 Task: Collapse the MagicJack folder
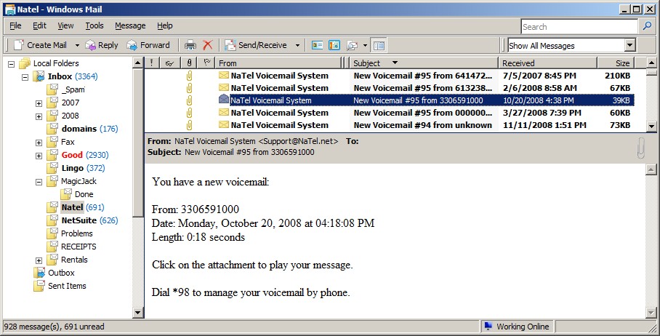click(39, 182)
